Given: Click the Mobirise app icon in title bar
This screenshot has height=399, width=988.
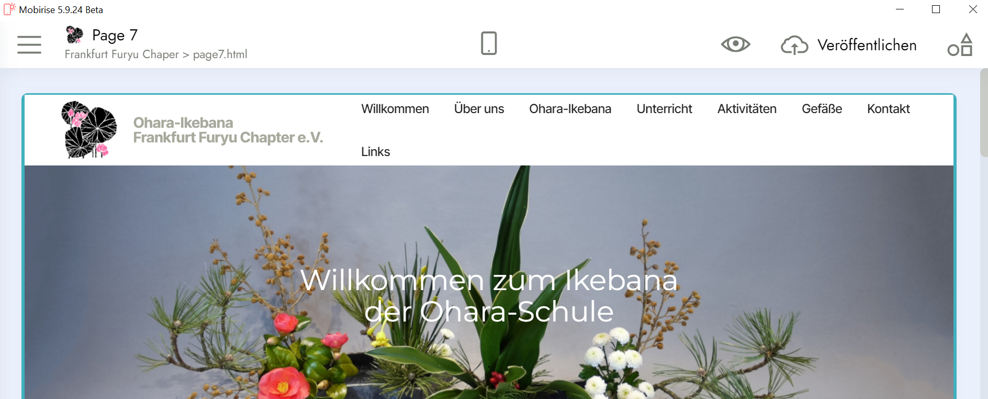Looking at the screenshot, I should [x=9, y=9].
